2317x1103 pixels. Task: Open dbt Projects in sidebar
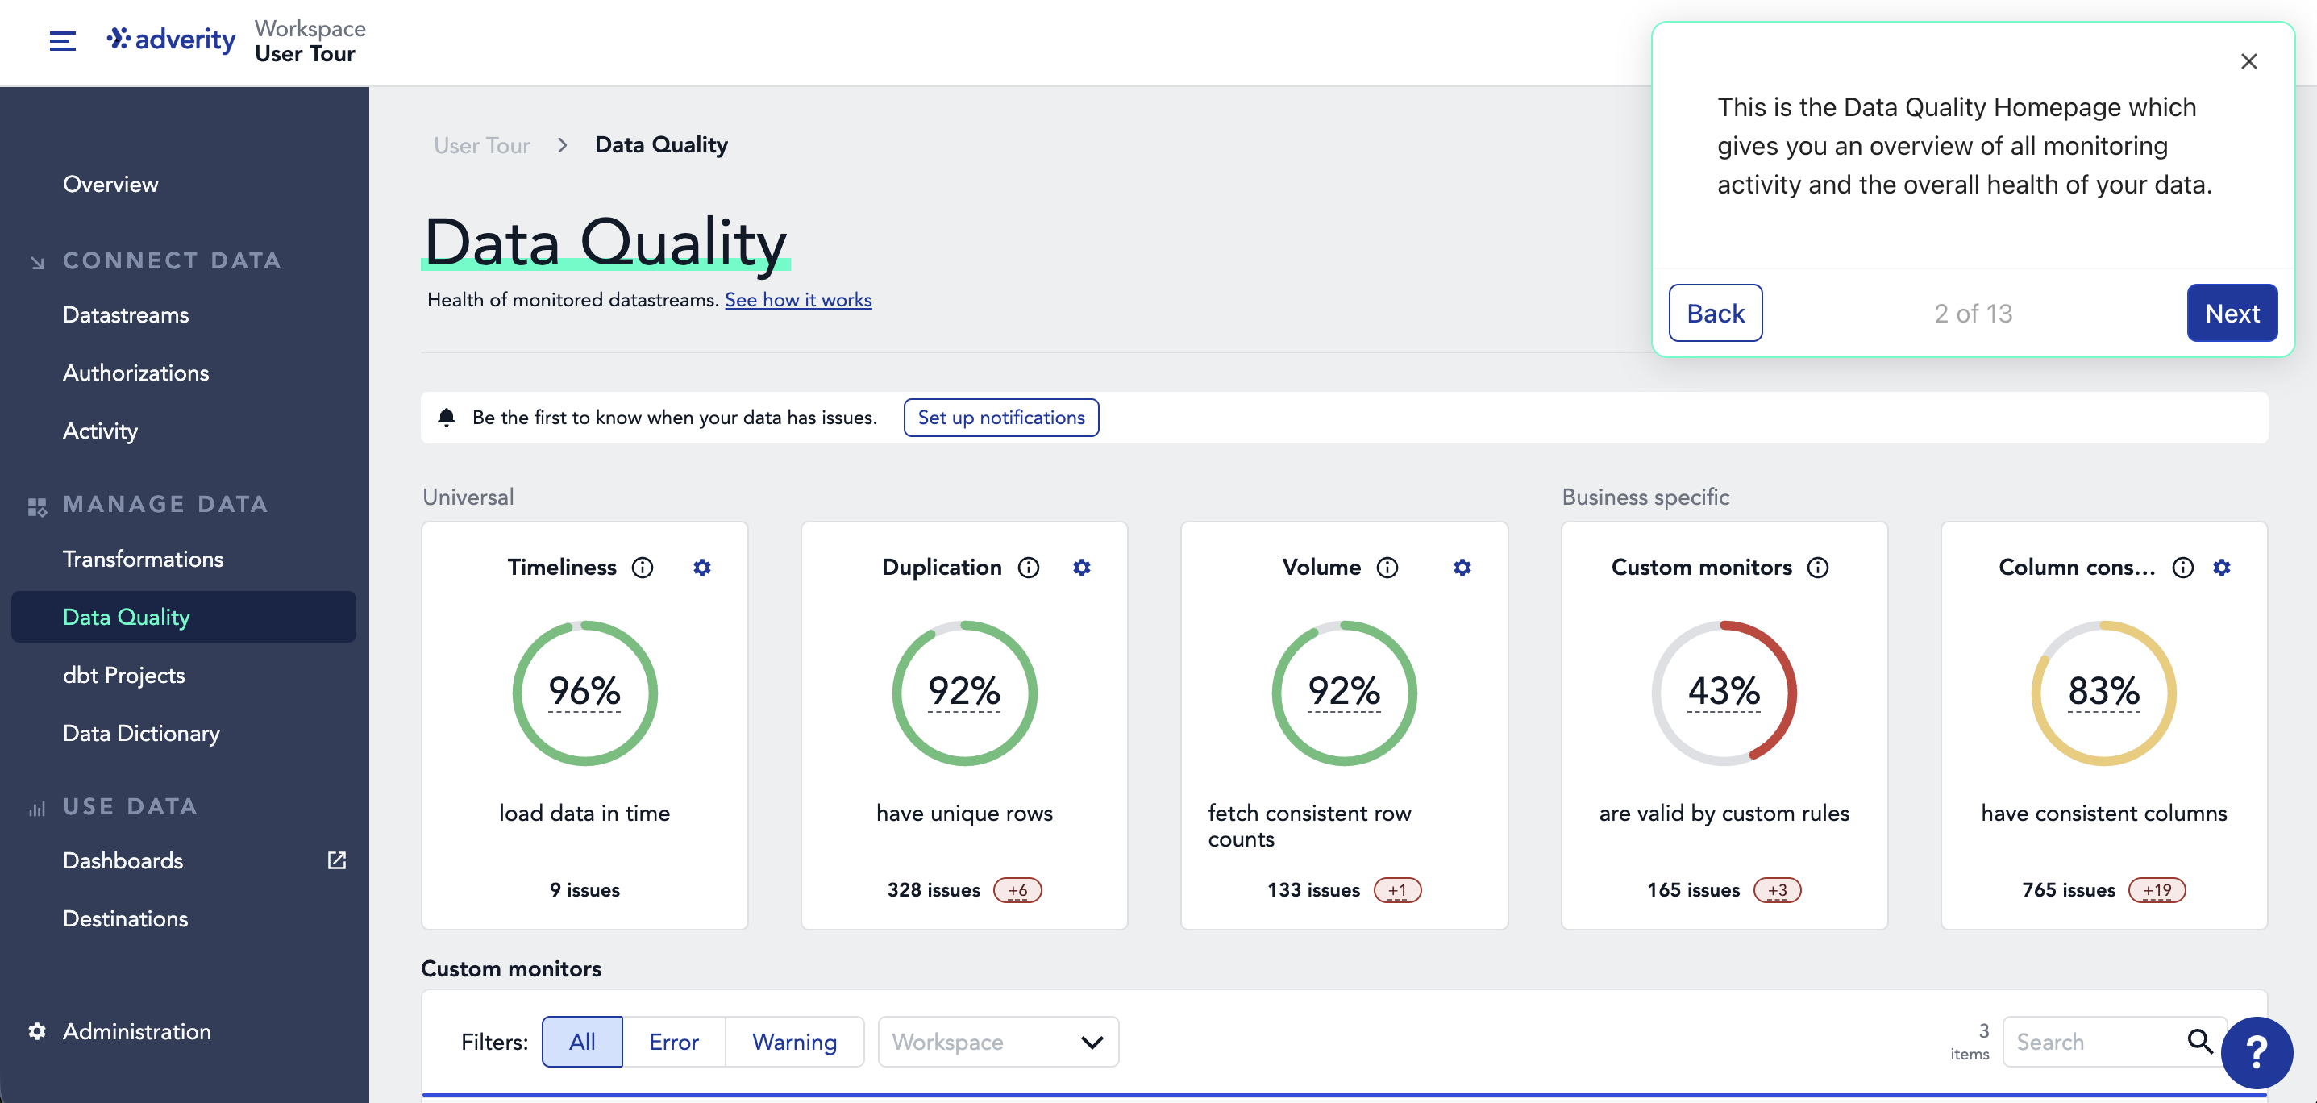pyautogui.click(x=124, y=675)
